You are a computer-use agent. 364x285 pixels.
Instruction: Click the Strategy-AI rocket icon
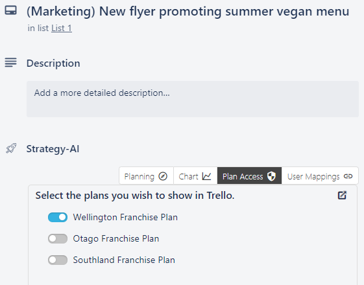click(11, 148)
